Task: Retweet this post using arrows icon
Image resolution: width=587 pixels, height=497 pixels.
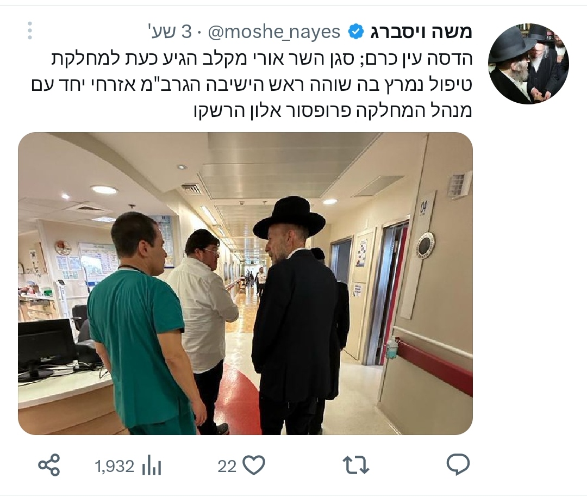Action: (x=356, y=465)
